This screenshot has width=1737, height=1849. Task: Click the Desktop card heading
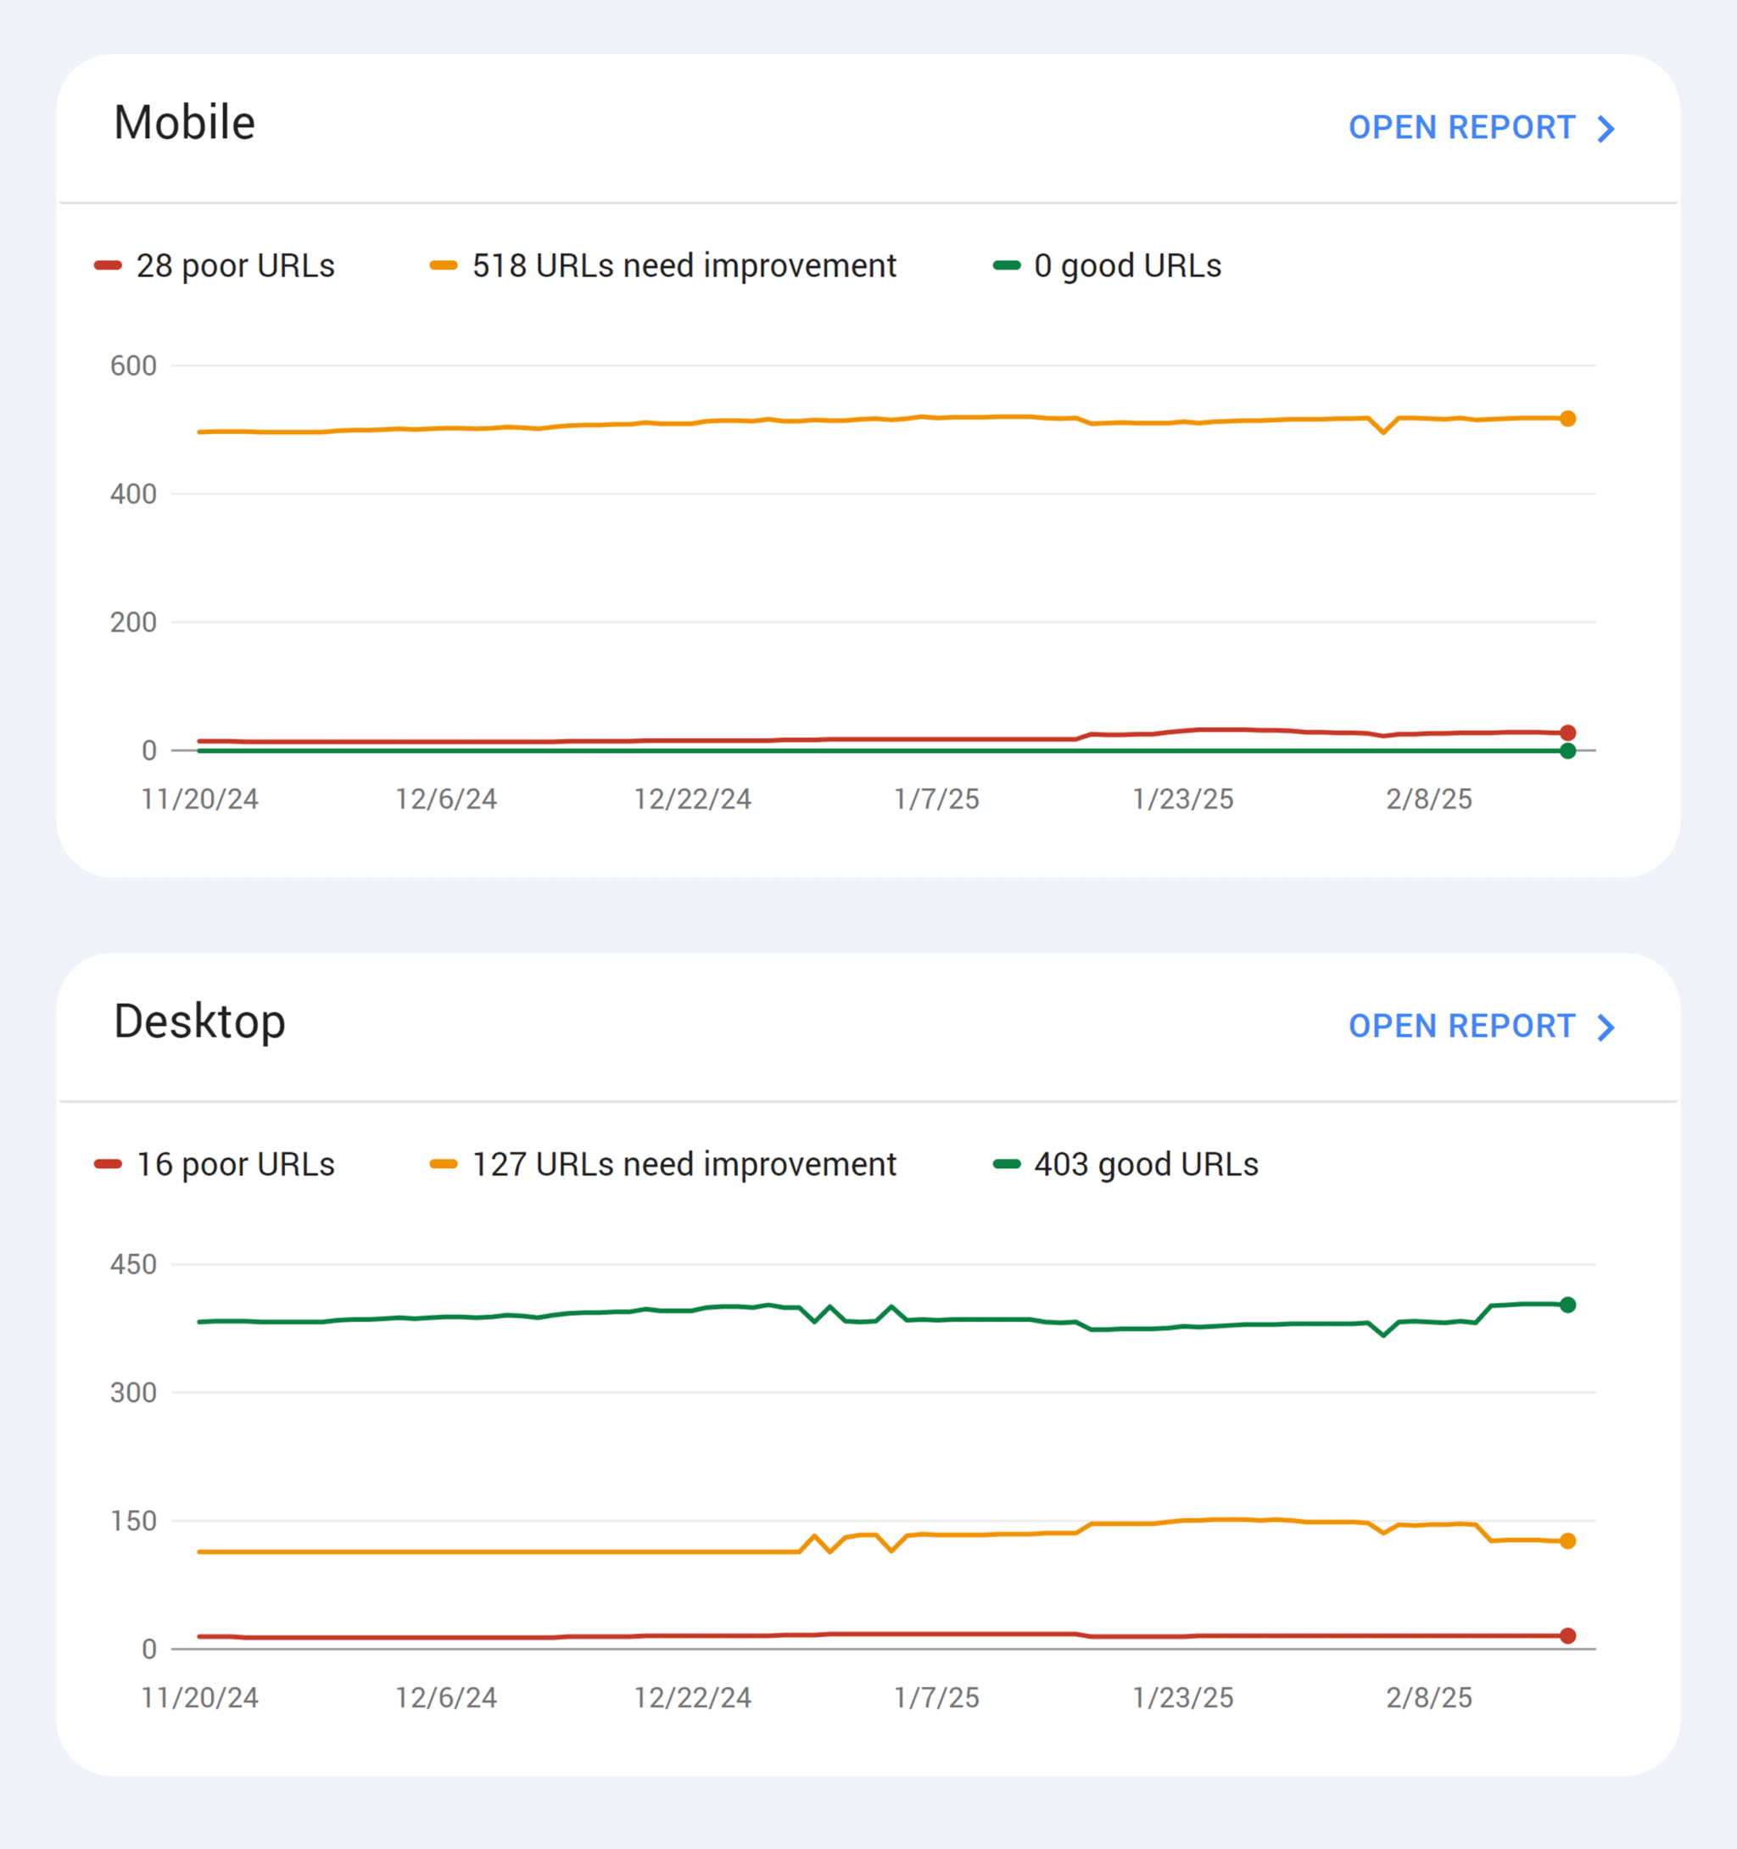coord(199,1022)
